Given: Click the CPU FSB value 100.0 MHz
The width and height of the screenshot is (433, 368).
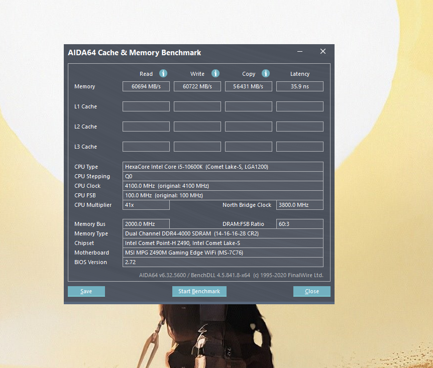Looking at the screenshot, I should coord(223,195).
